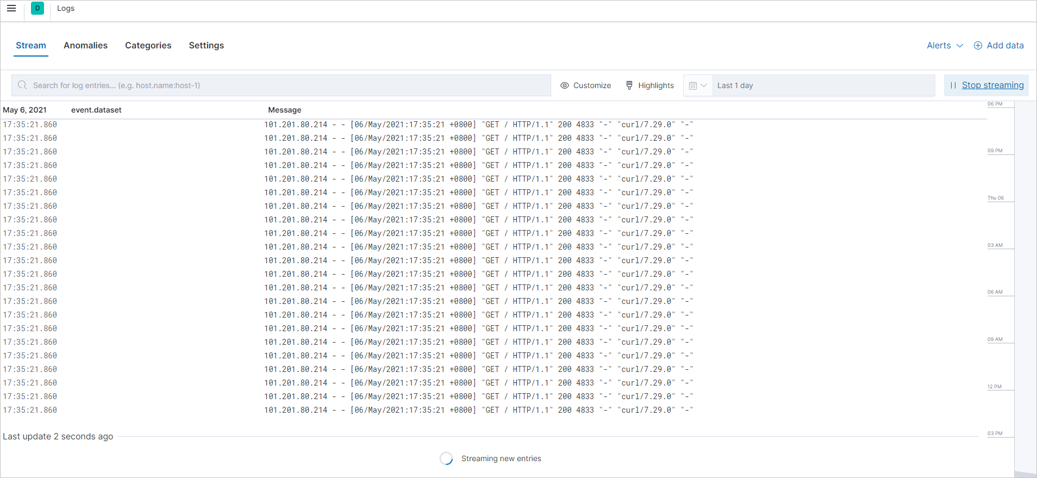Click the Last update 2 seconds ago text
The width and height of the screenshot is (1037, 478).
[x=58, y=436]
